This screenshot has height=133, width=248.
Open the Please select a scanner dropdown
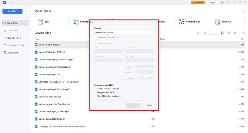[124, 32]
